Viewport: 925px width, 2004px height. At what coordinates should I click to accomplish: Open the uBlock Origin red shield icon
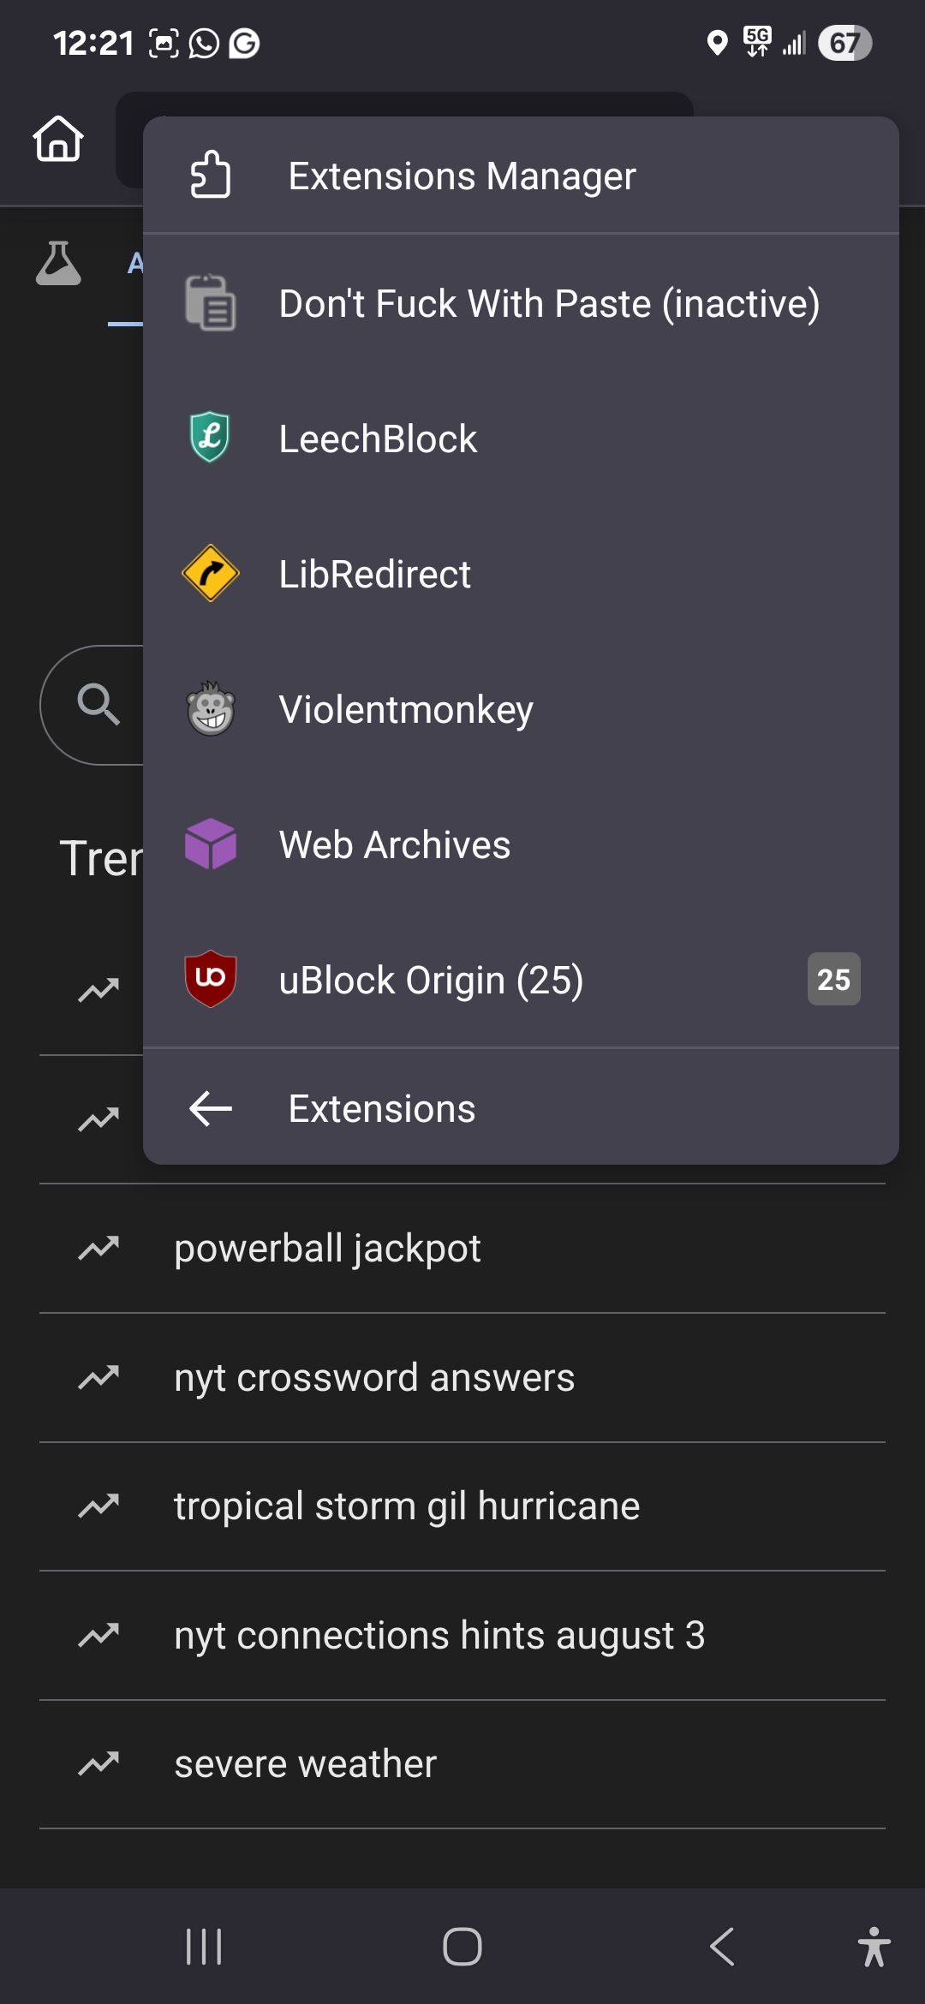pos(211,979)
